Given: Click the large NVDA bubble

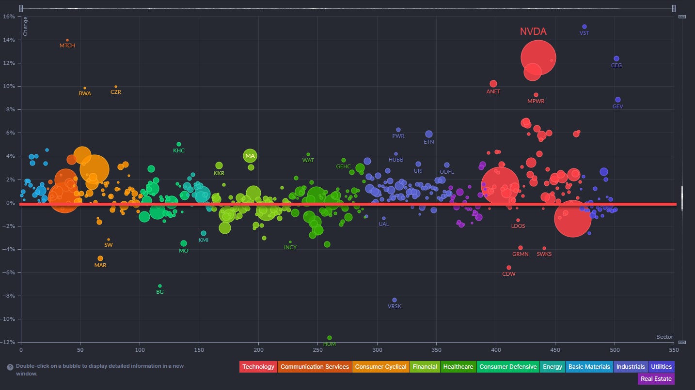Looking at the screenshot, I should coord(538,58).
